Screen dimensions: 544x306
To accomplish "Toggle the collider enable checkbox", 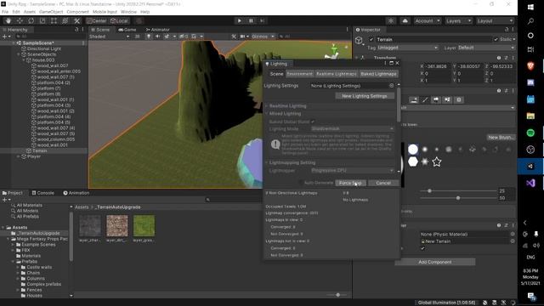I will [x=422, y=248].
